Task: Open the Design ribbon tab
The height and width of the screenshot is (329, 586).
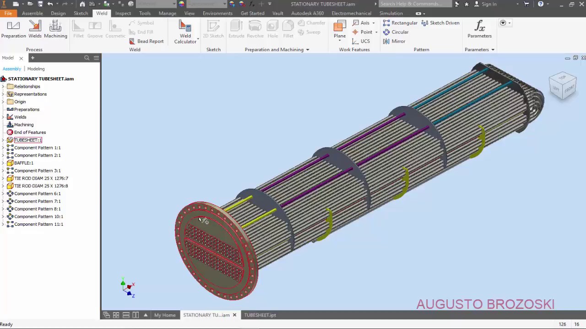Action: tap(58, 13)
